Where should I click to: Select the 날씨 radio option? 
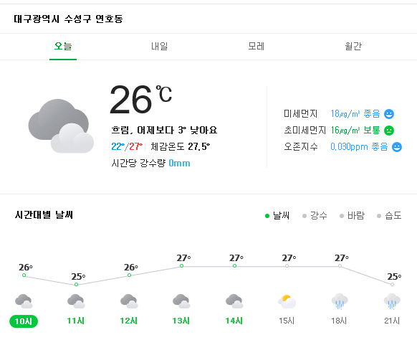[277, 215]
